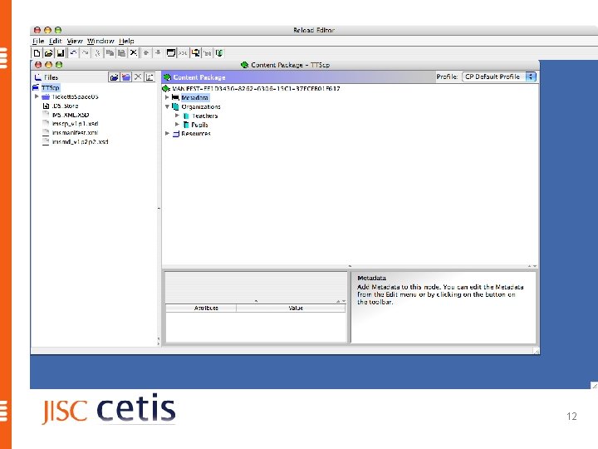This screenshot has width=598, height=449.
Task: Click the Save floppy-disk toolbar icon
Action: point(61,53)
